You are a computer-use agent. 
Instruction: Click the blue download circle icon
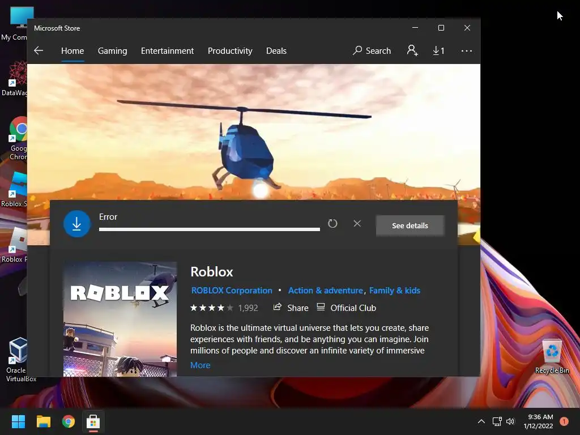pyautogui.click(x=77, y=224)
